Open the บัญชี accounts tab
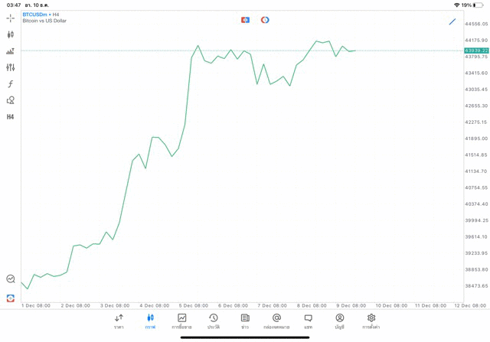Viewport: 490px width, 342px height. point(339,321)
